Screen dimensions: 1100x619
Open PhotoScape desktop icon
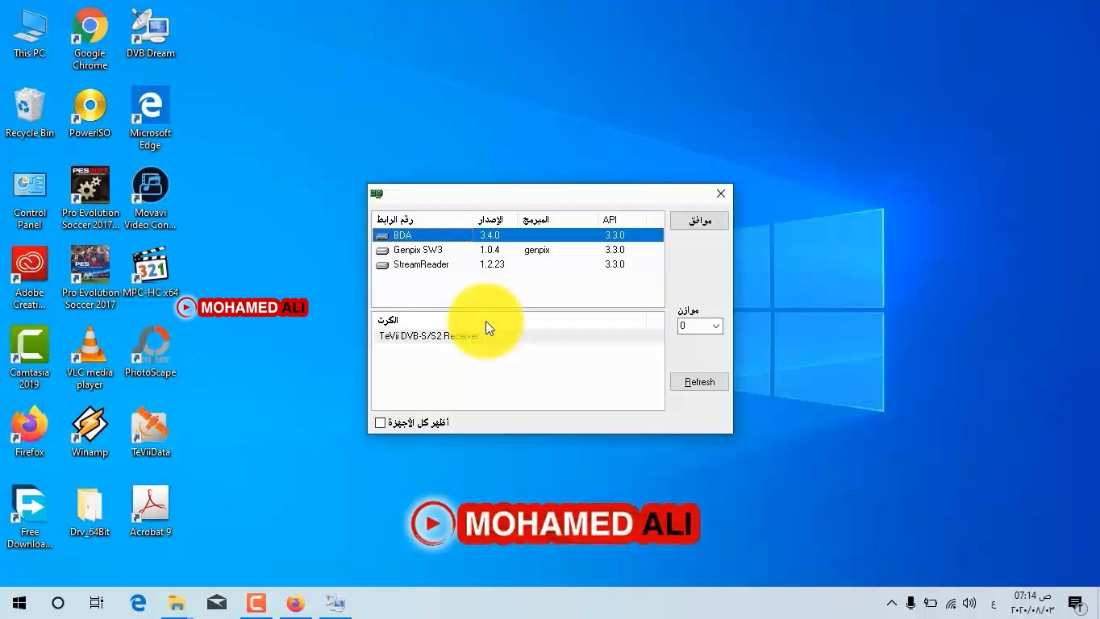point(150,353)
